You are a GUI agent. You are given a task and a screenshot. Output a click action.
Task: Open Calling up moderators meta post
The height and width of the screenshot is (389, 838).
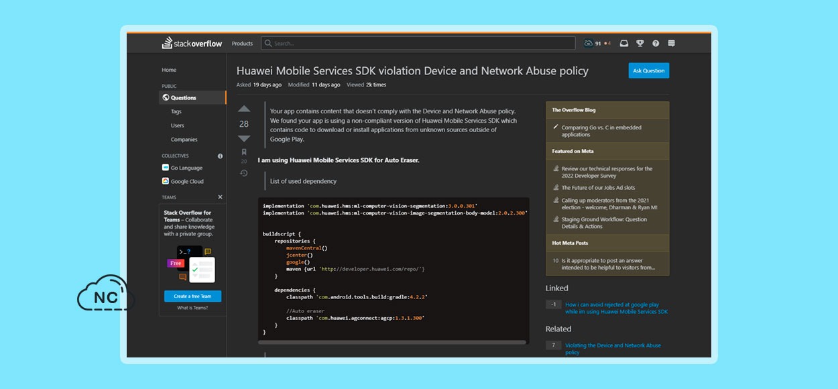609,204
